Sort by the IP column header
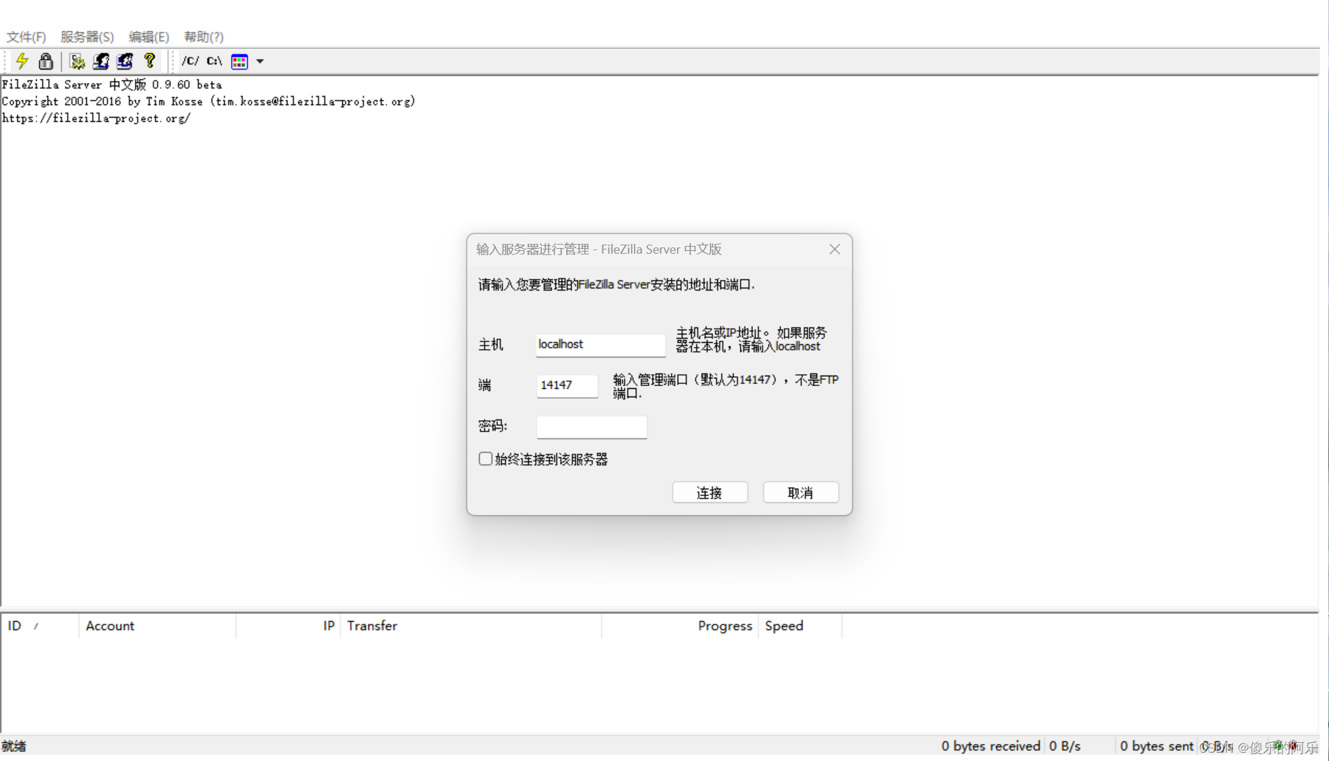 [288, 626]
